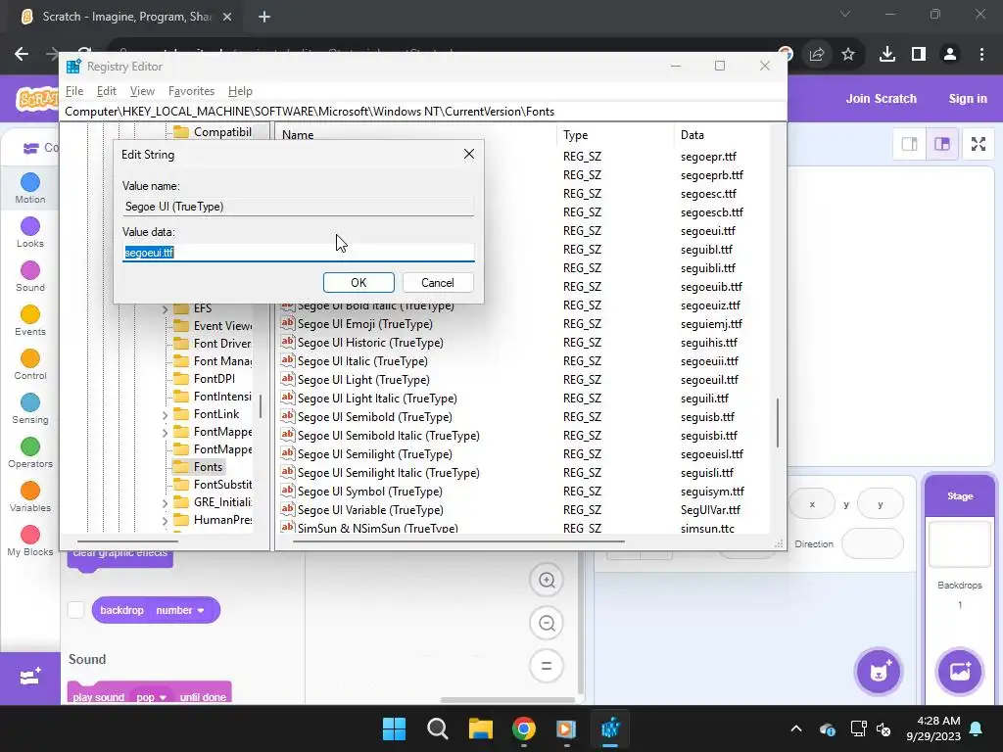
Task: Switch to the large stage layout
Action: coord(942,144)
